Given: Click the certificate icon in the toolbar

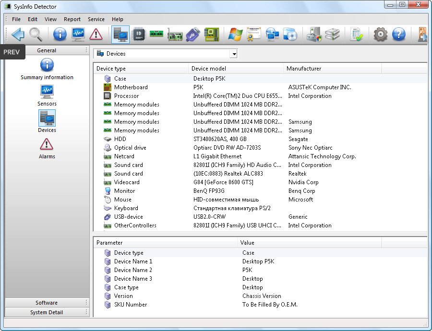Looking at the screenshot, I should point(253,34).
